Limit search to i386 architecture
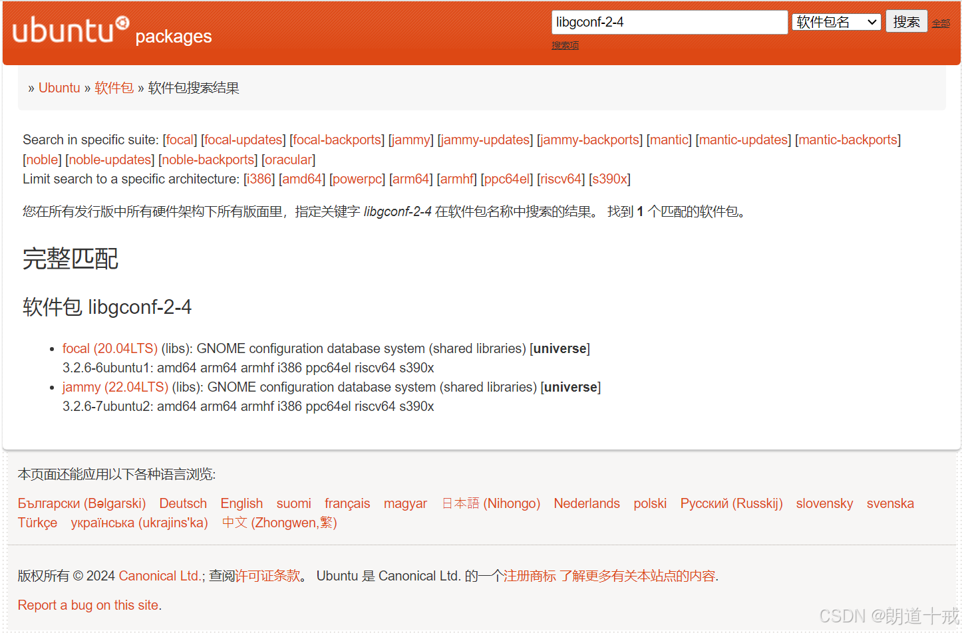The width and height of the screenshot is (962, 633). pos(259,179)
